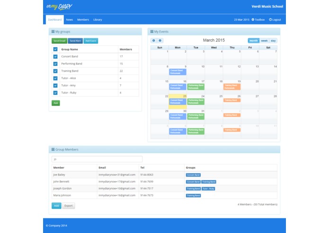The image size is (329, 233).
Task: Uncheck the Tutor - Amy checkbox
Action: [55, 85]
